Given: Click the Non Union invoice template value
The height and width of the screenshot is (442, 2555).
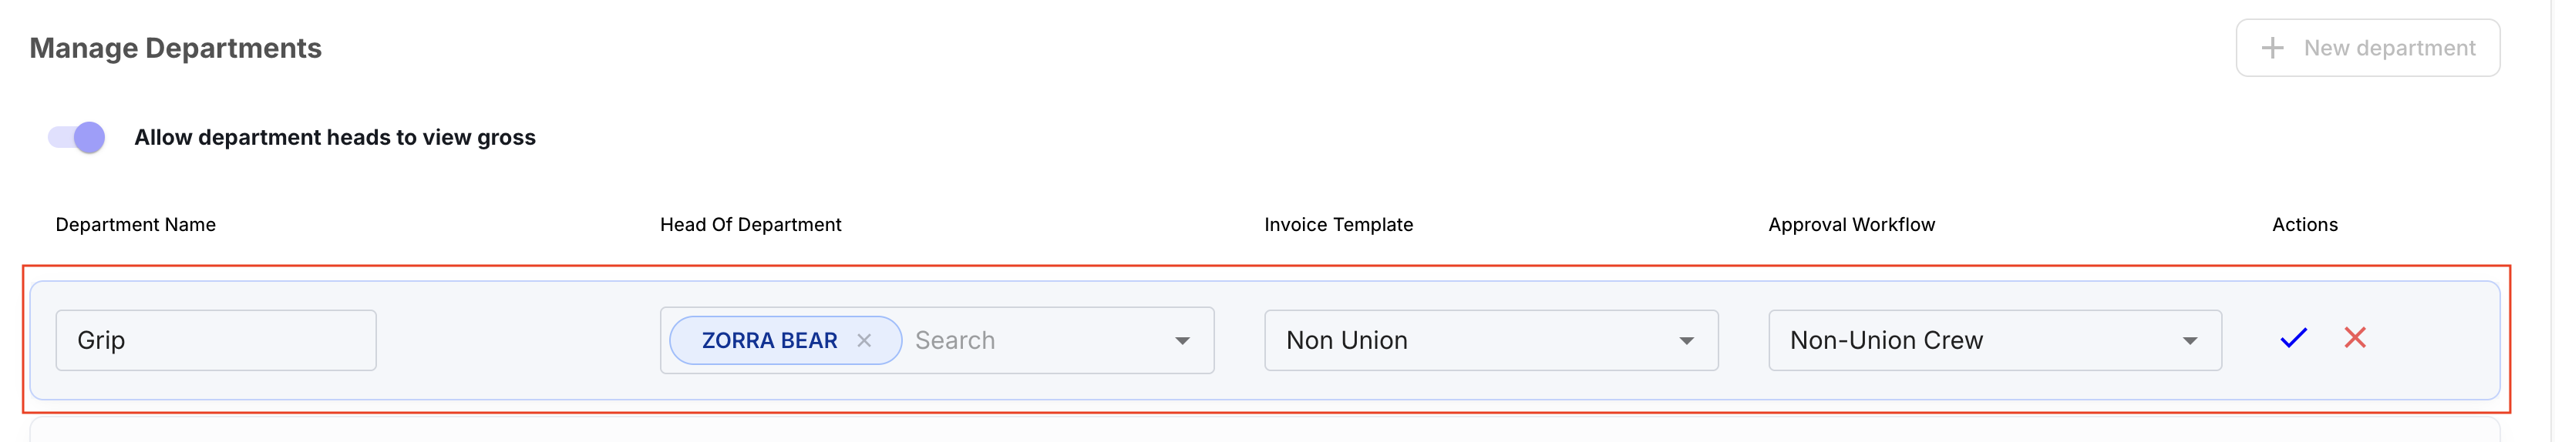Looking at the screenshot, I should (x=1346, y=341).
